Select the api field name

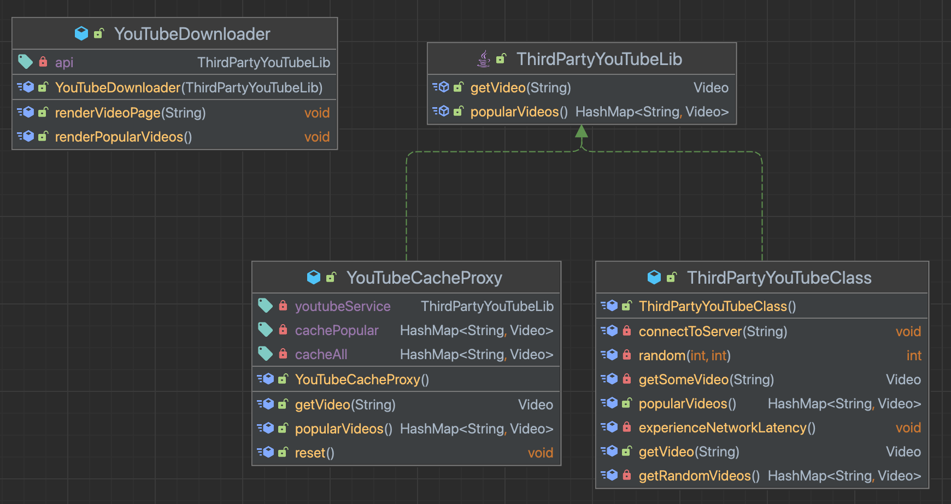click(64, 62)
